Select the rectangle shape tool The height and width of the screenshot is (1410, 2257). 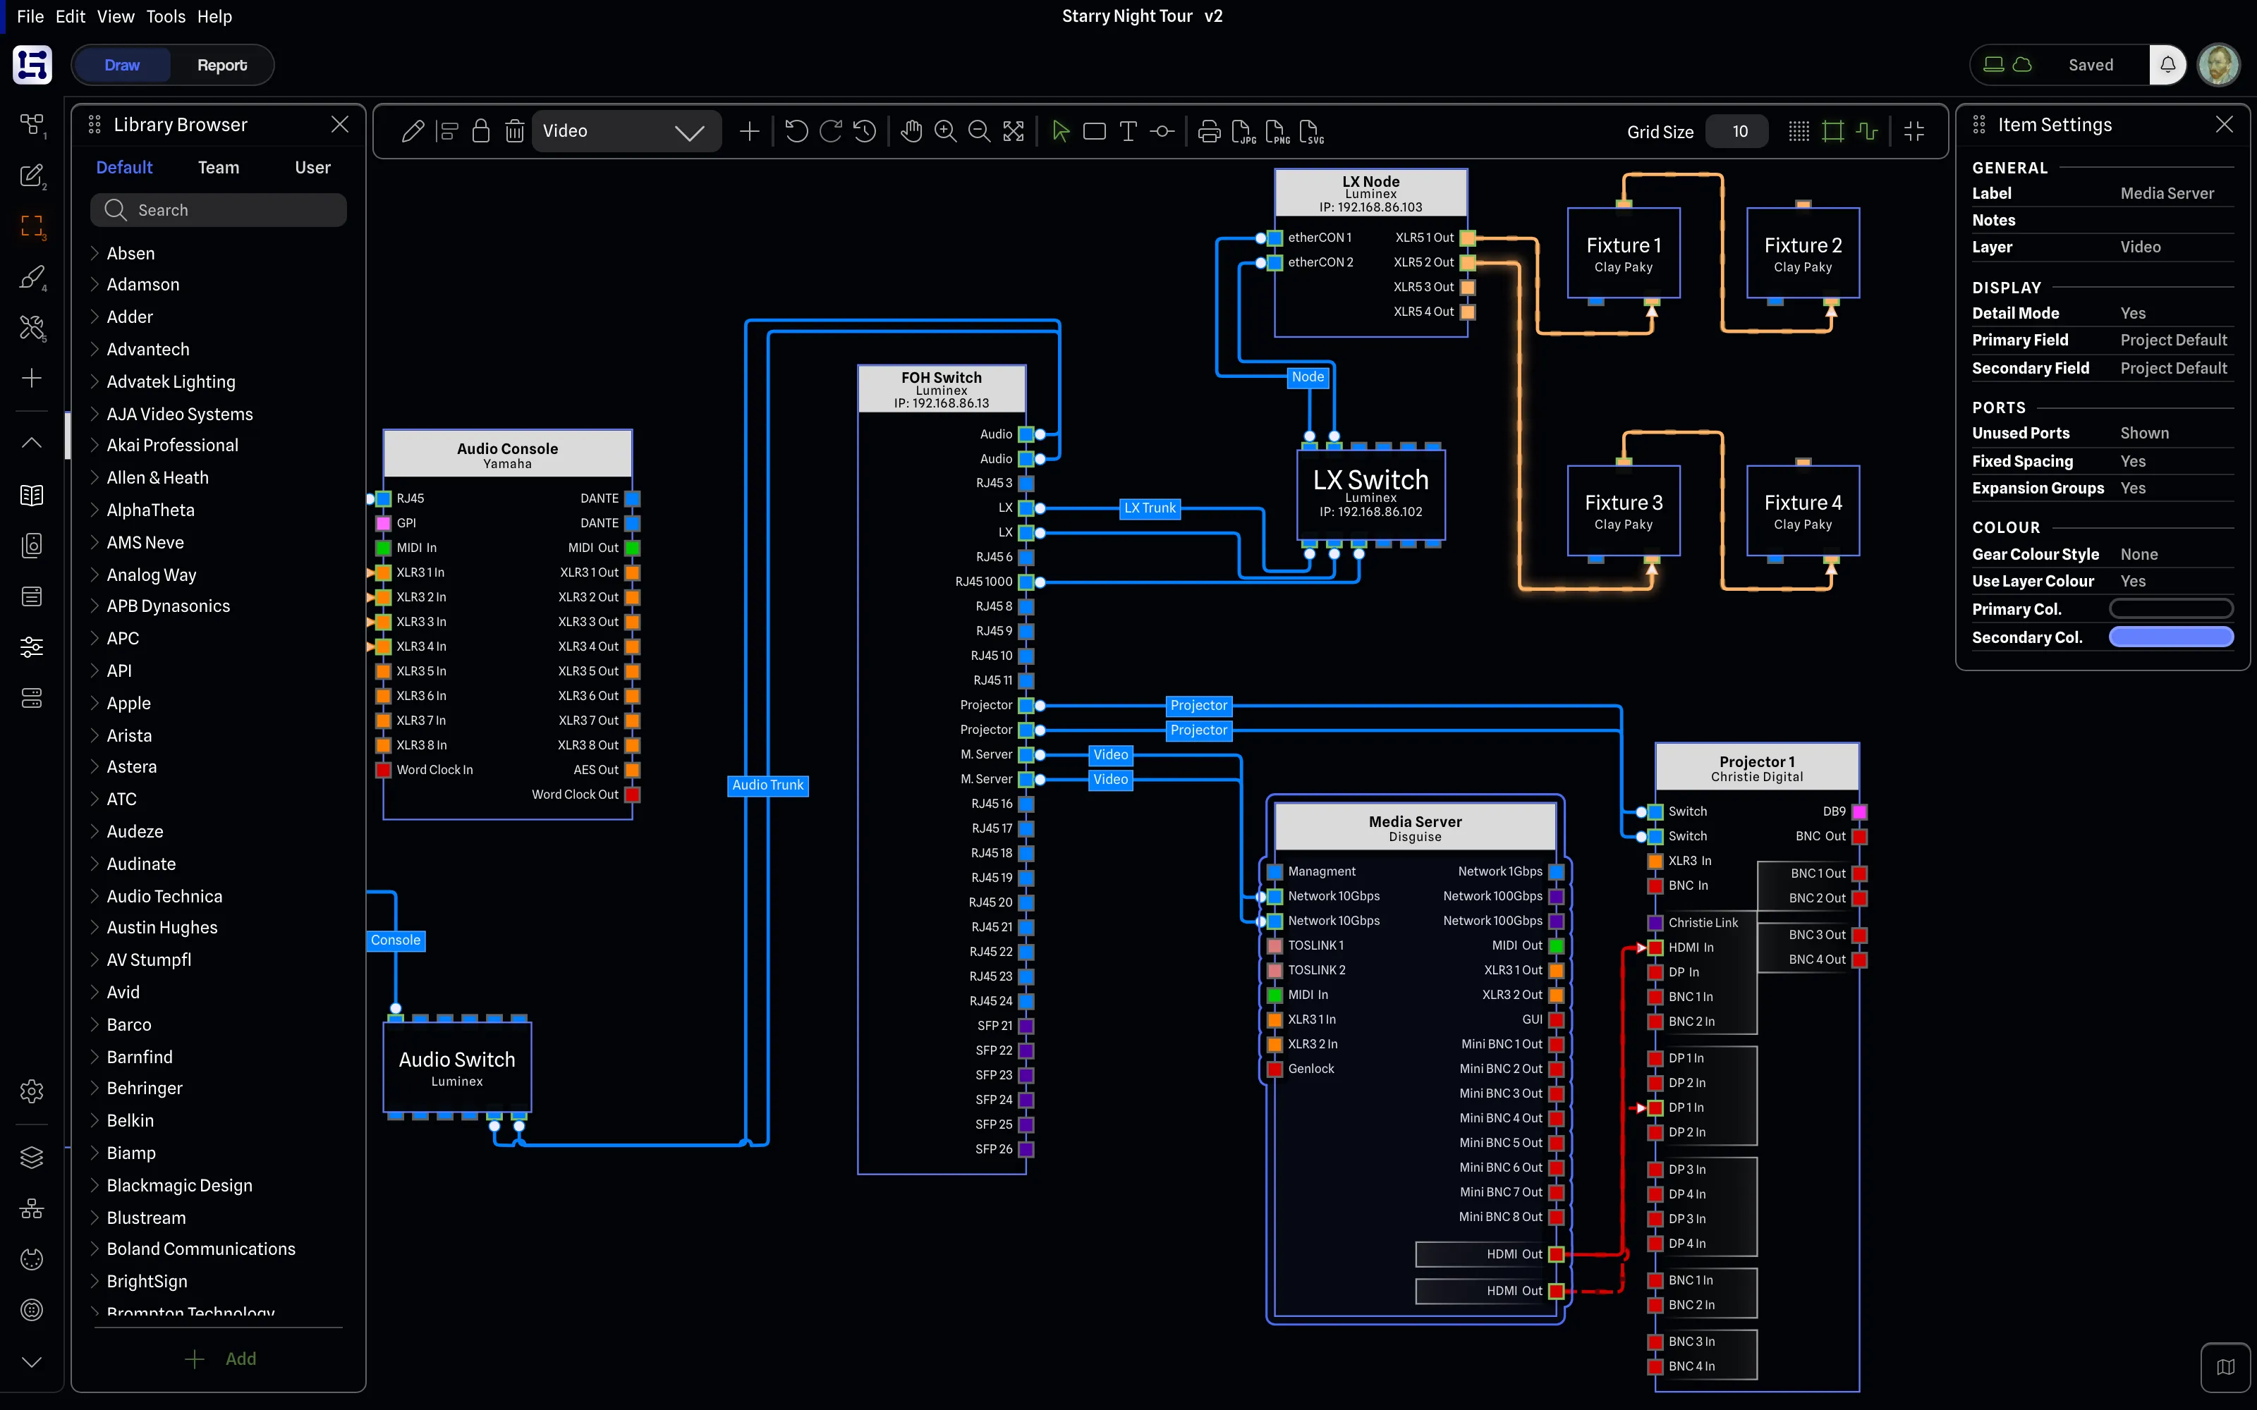click(1094, 132)
